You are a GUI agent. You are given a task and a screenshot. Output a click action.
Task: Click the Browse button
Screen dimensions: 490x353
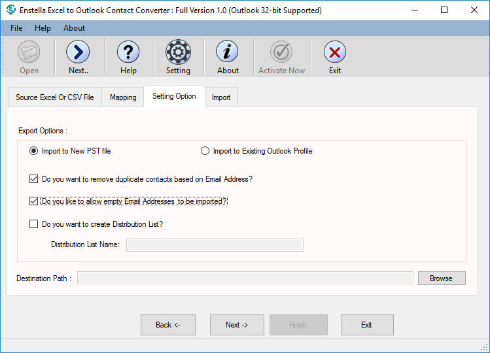click(x=441, y=278)
